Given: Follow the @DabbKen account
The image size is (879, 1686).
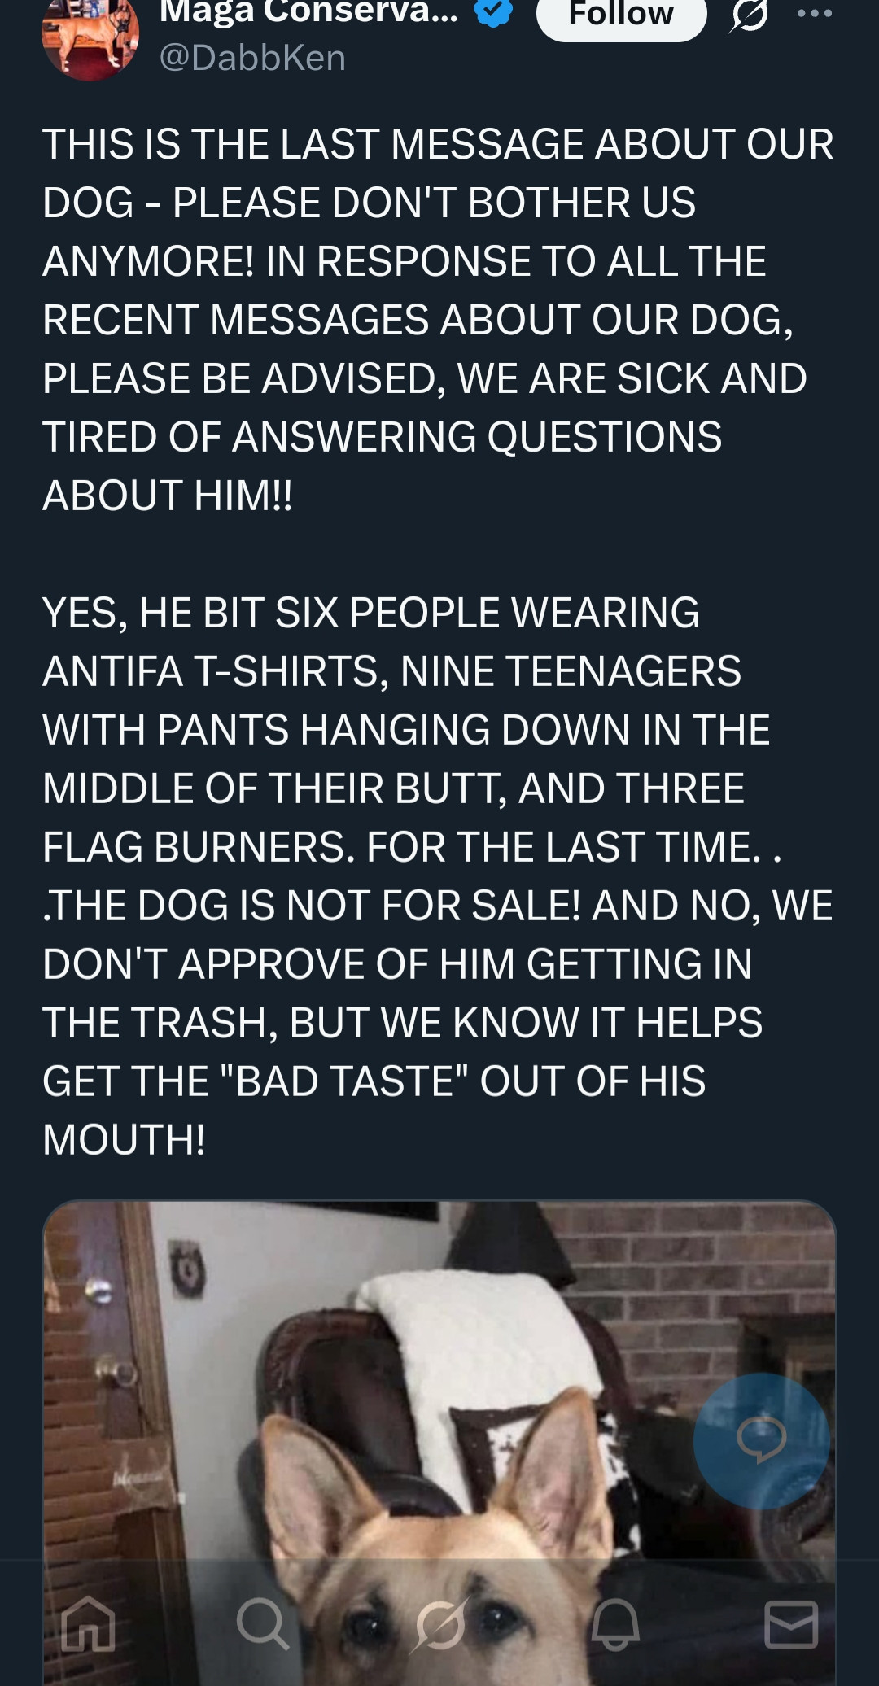Looking at the screenshot, I should pos(621,15).
